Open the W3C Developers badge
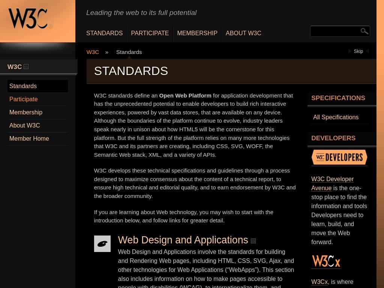 [339, 157]
